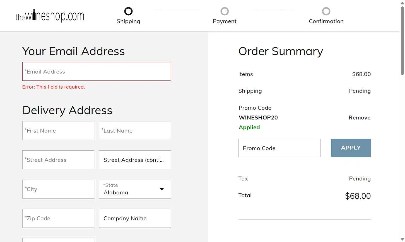Click the scrollbar up arrow

[402, 3]
